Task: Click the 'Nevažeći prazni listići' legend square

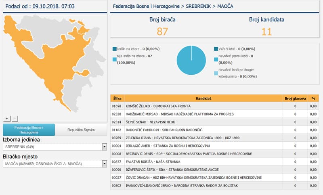Action: click(216, 59)
